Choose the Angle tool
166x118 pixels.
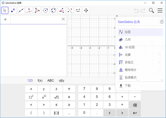(x=62, y=11)
